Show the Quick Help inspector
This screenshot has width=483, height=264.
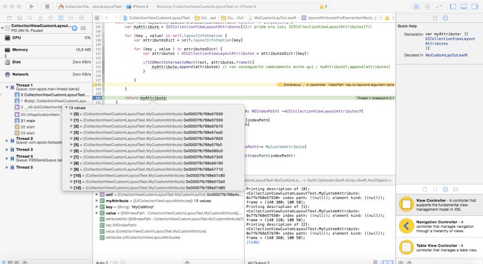[446, 18]
